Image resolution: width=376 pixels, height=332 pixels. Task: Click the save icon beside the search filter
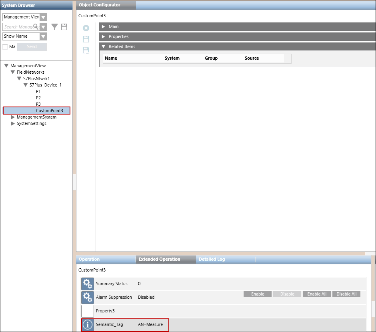point(64,27)
